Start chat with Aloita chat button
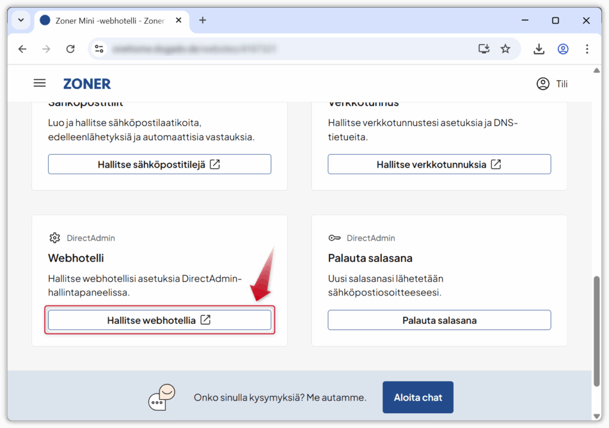 tap(417, 397)
